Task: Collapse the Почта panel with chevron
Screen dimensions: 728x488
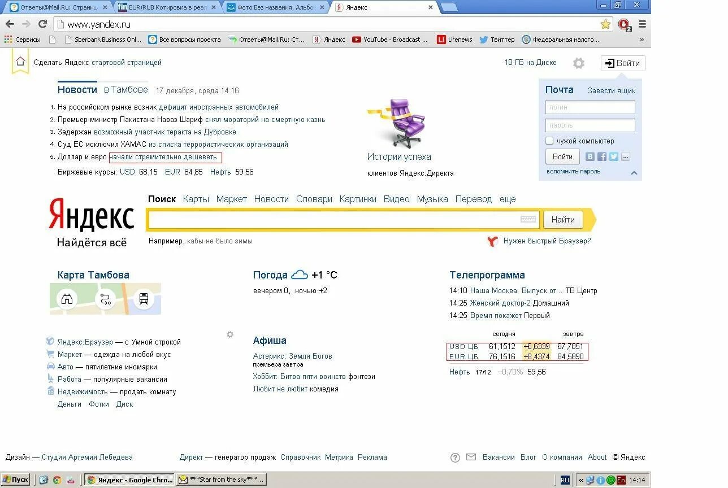Action: coord(634,173)
